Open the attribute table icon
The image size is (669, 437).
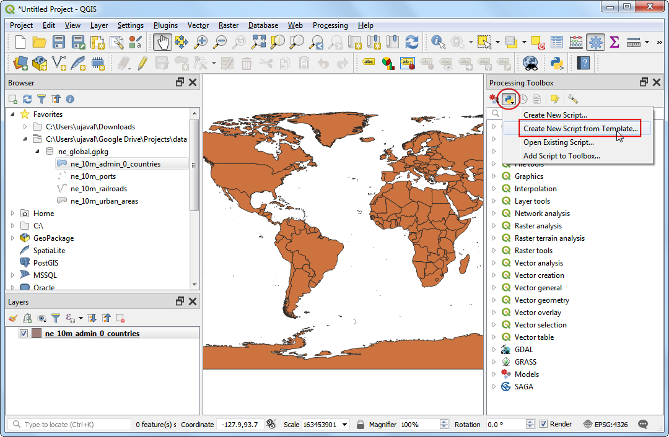click(557, 42)
